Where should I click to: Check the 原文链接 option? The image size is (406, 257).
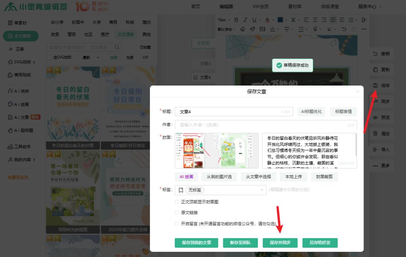pyautogui.click(x=177, y=213)
